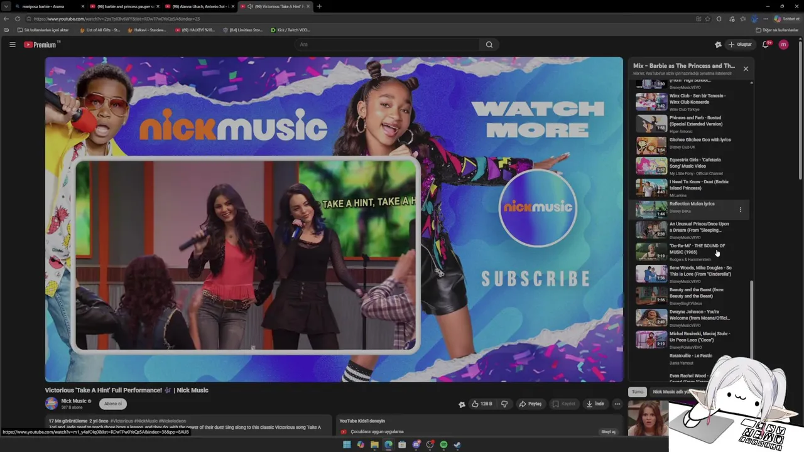Open Spotify from the taskbar
The image size is (804, 452).
pos(443,445)
